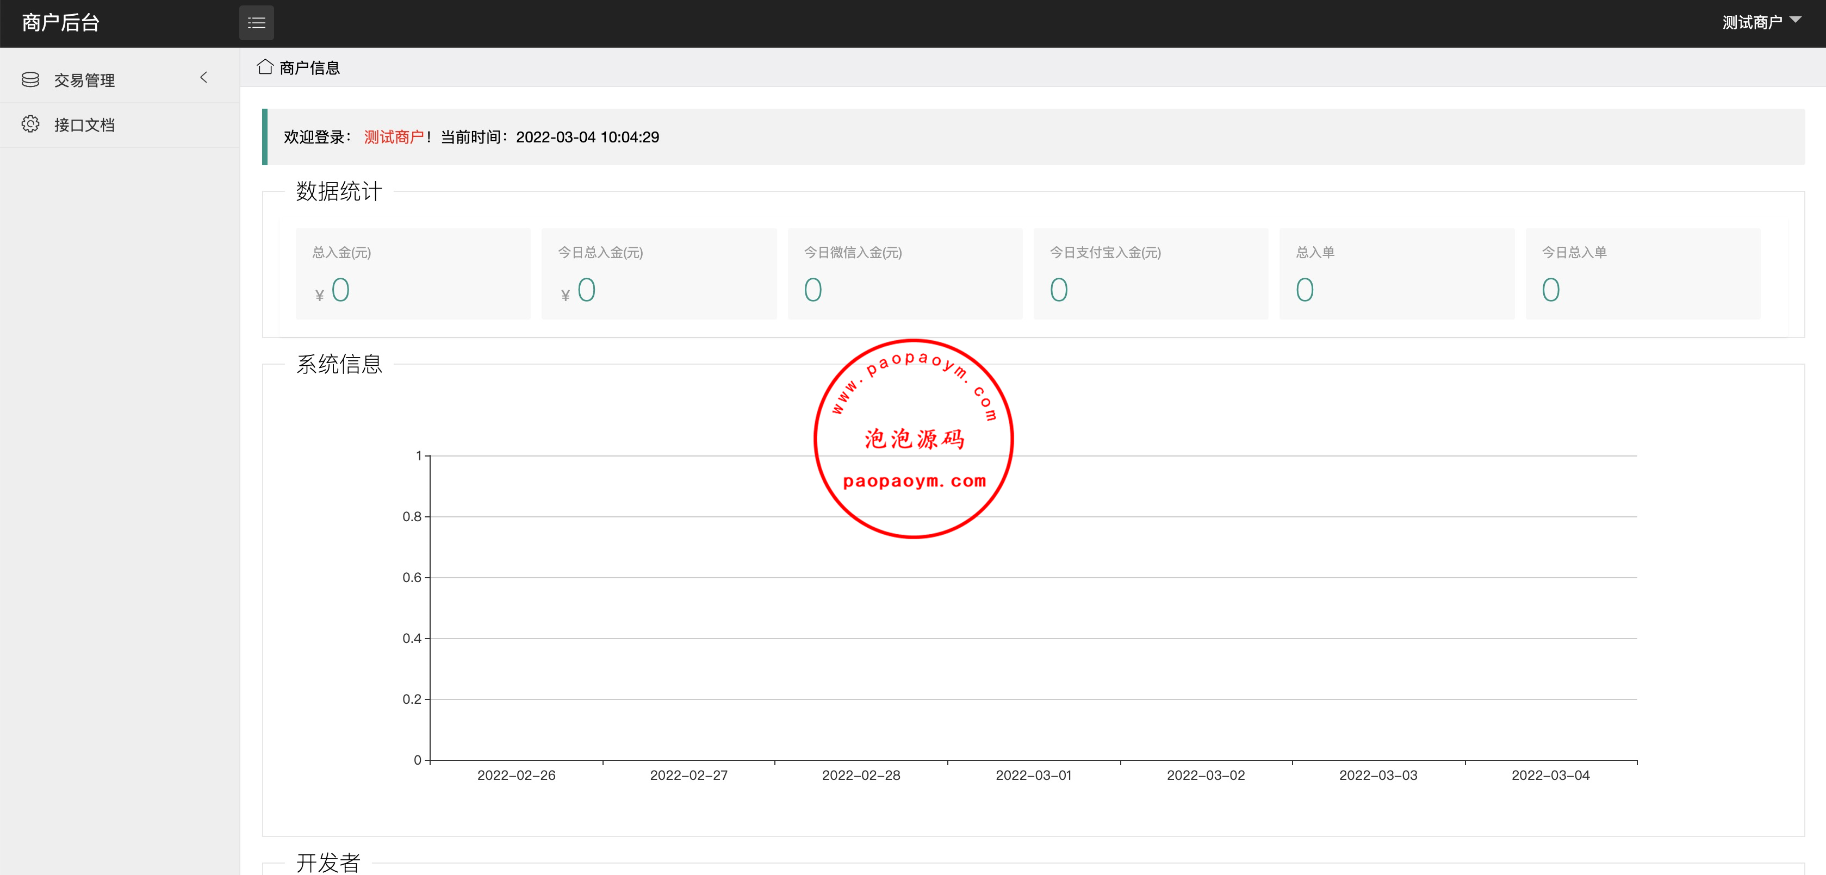
Task: Click the 商户后台 logo title
Action: pyautogui.click(x=61, y=23)
